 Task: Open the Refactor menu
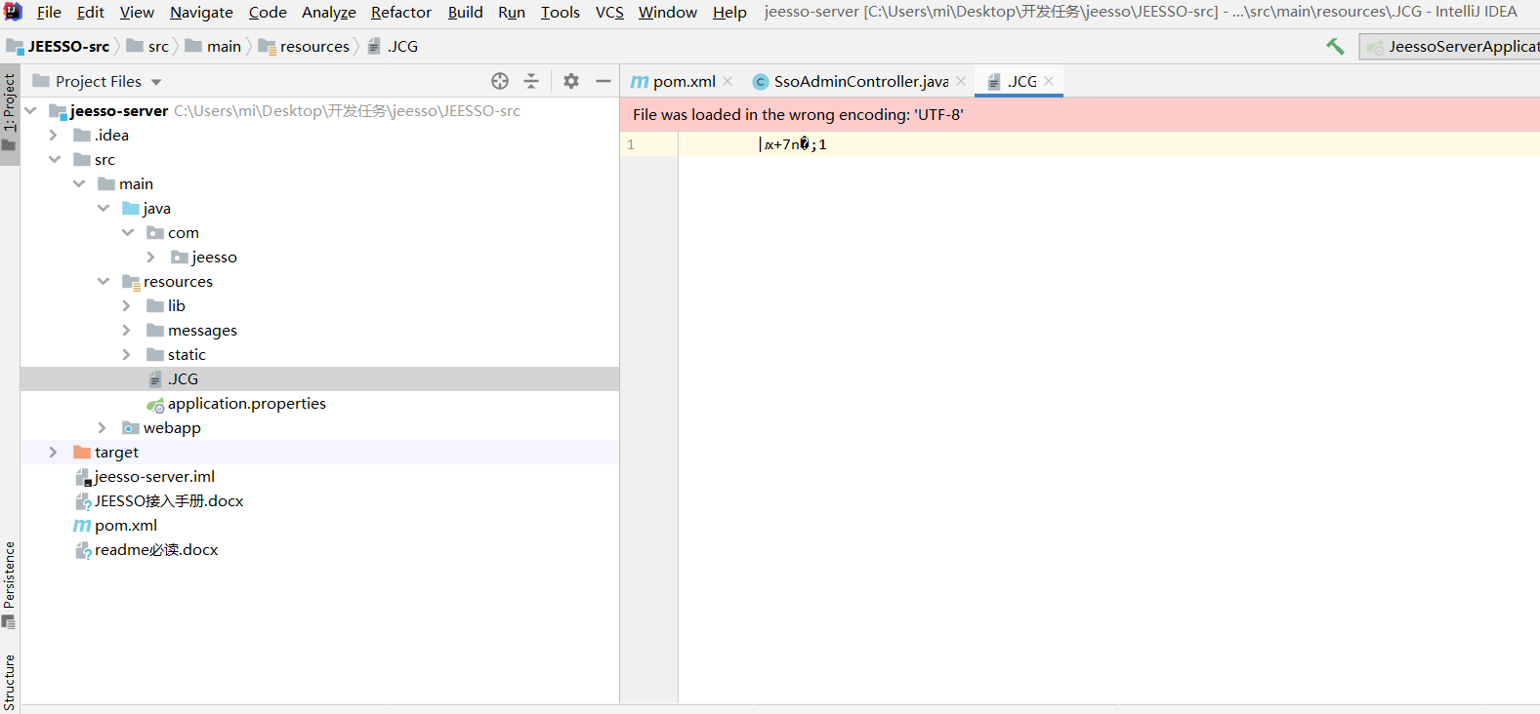point(400,12)
